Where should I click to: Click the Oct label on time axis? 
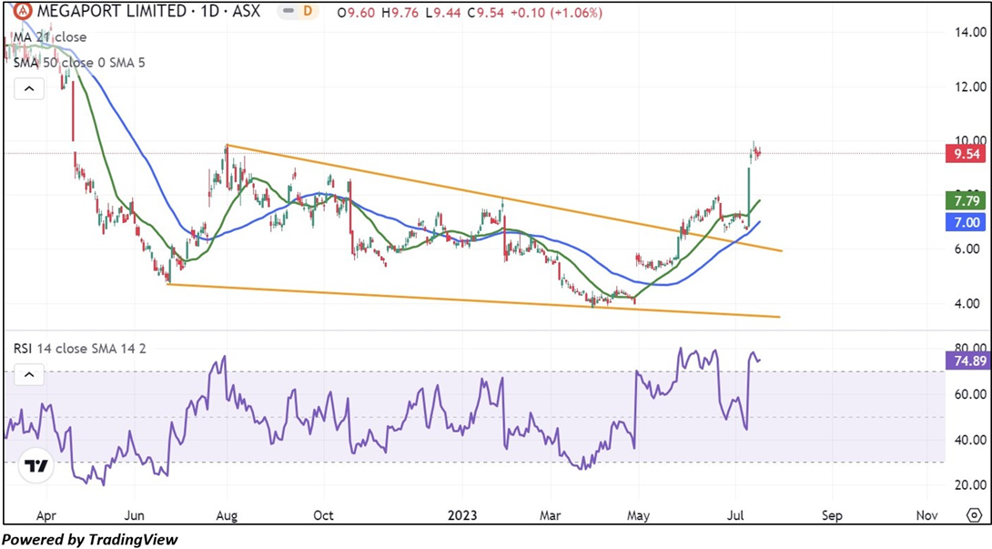point(323,516)
